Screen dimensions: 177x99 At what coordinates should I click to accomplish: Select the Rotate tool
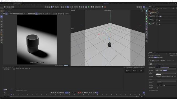[x=1, y=19]
